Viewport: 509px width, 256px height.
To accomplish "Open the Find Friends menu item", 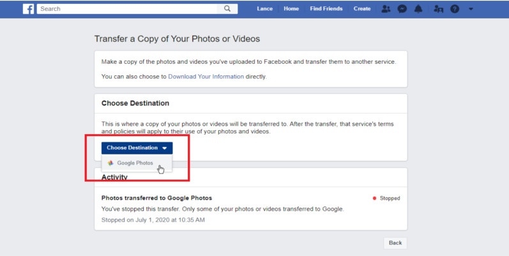I will [x=326, y=9].
